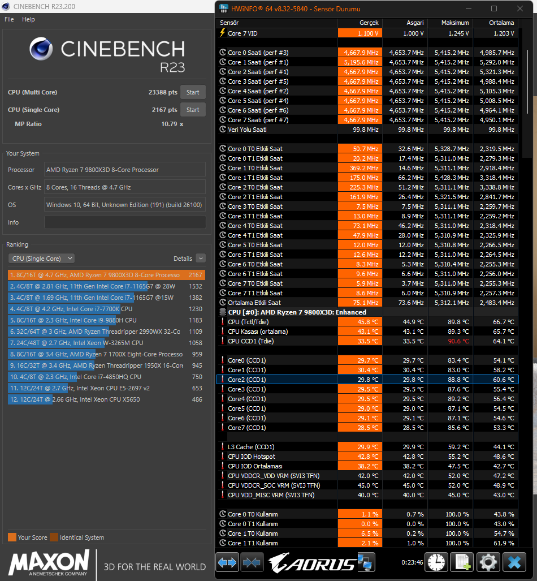Select the CPU VDDCR_SOC VRM row

tap(367, 485)
